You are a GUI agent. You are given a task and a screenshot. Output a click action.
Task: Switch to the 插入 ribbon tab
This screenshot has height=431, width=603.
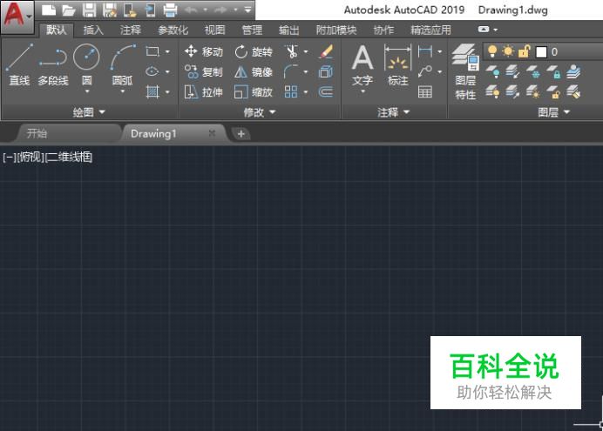[93, 30]
